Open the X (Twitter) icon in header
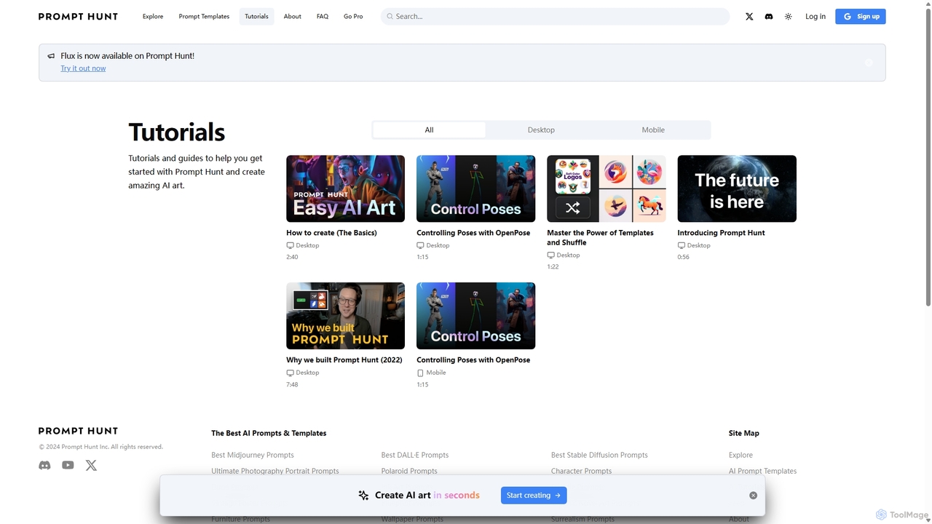The height and width of the screenshot is (524, 932). [x=749, y=16]
